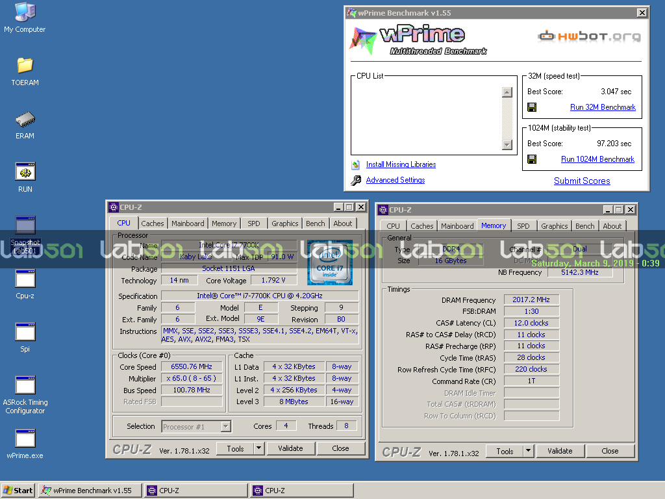
Task: Open Caches tab in right CPU-Z window
Action: coord(422,226)
